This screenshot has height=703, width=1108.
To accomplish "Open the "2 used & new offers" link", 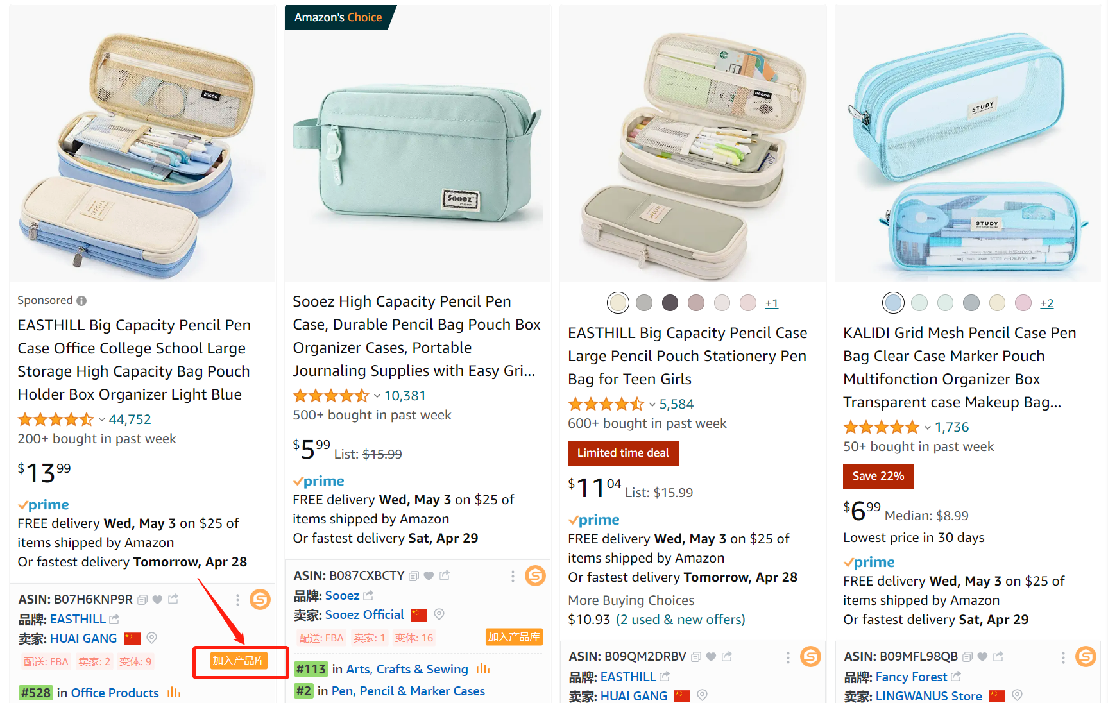I will click(x=680, y=620).
